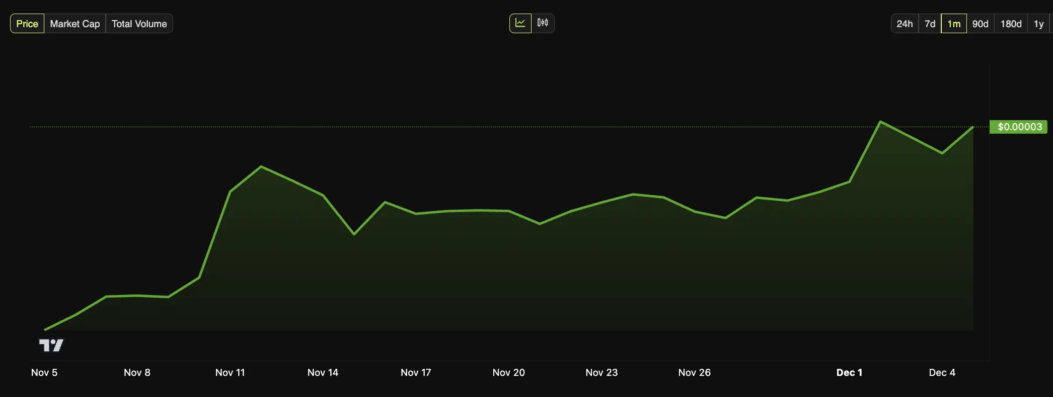The image size is (1053, 397).
Task: Click the Nov 5 date label
Action: [x=44, y=372]
